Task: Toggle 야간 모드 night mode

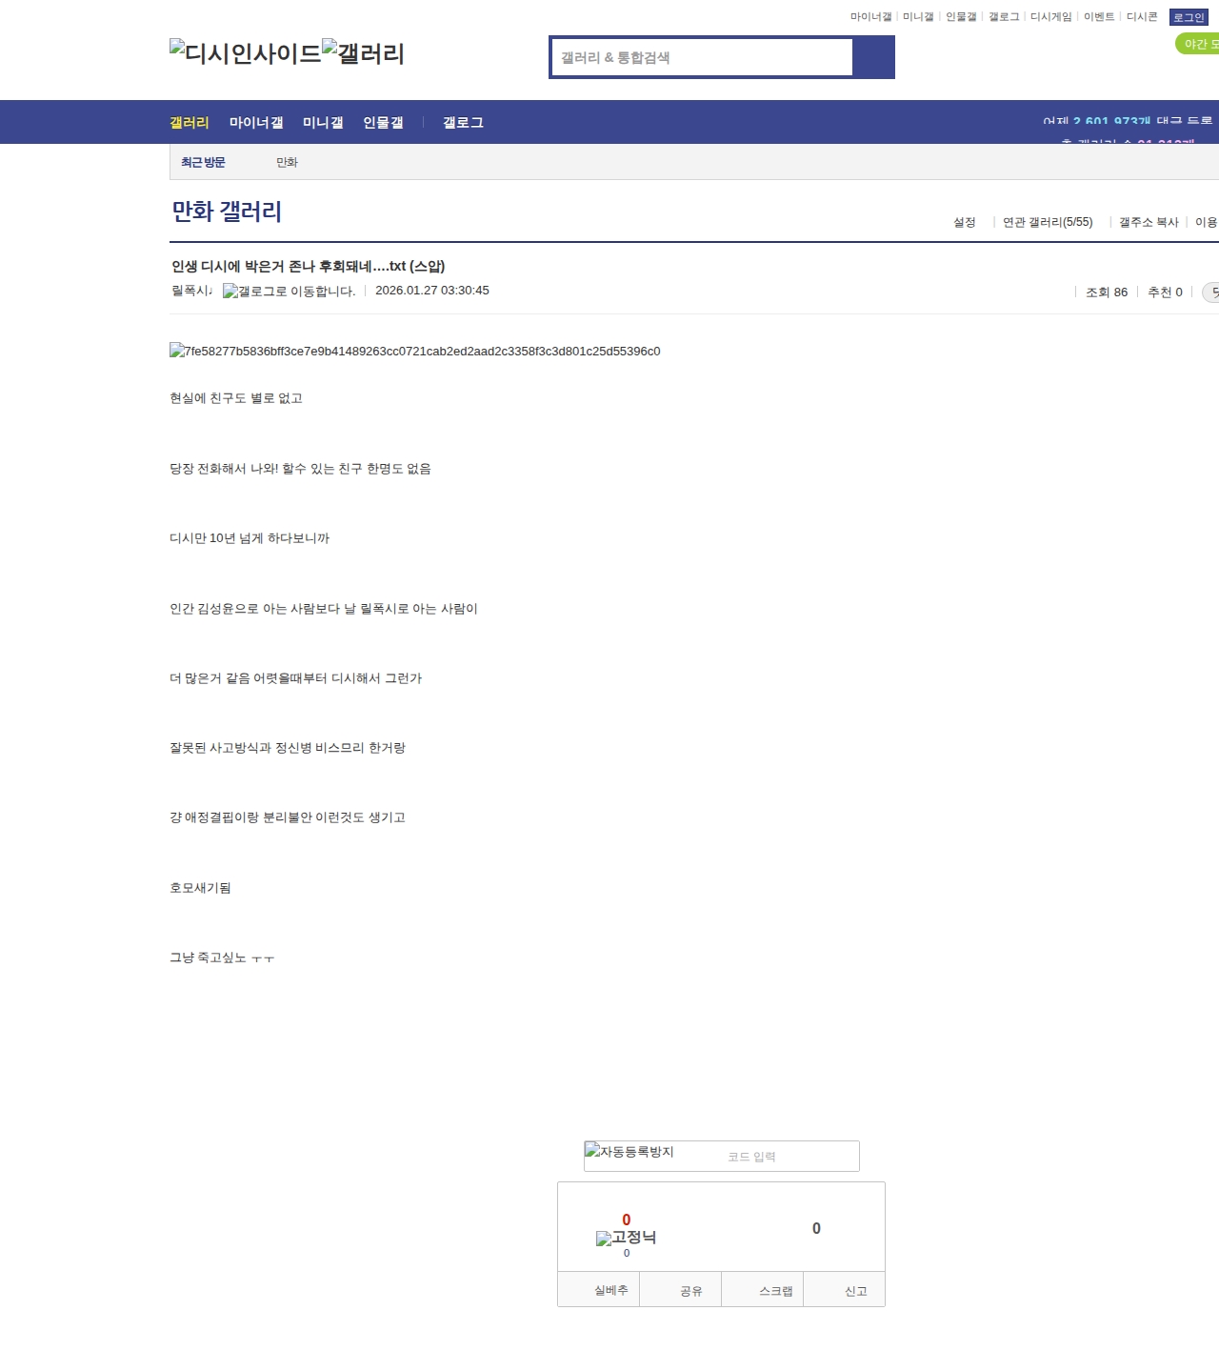Action: [x=1198, y=44]
